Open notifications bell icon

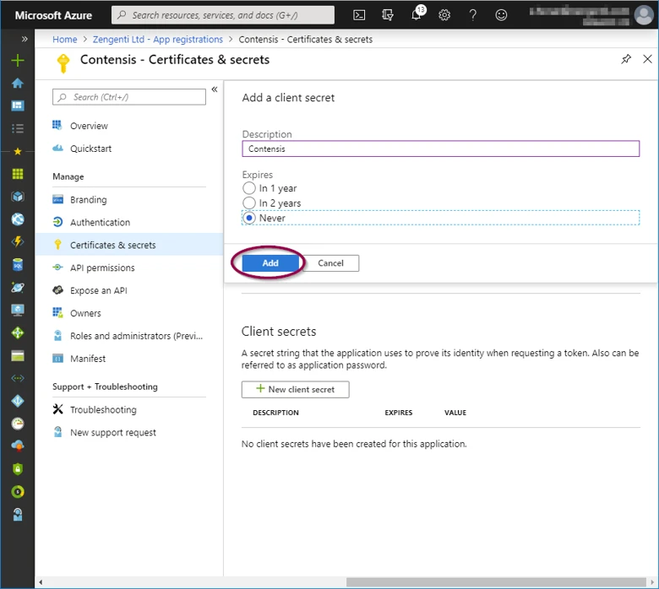click(416, 15)
